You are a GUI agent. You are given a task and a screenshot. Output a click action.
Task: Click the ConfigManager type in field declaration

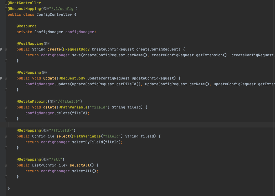pyautogui.click(x=49, y=32)
